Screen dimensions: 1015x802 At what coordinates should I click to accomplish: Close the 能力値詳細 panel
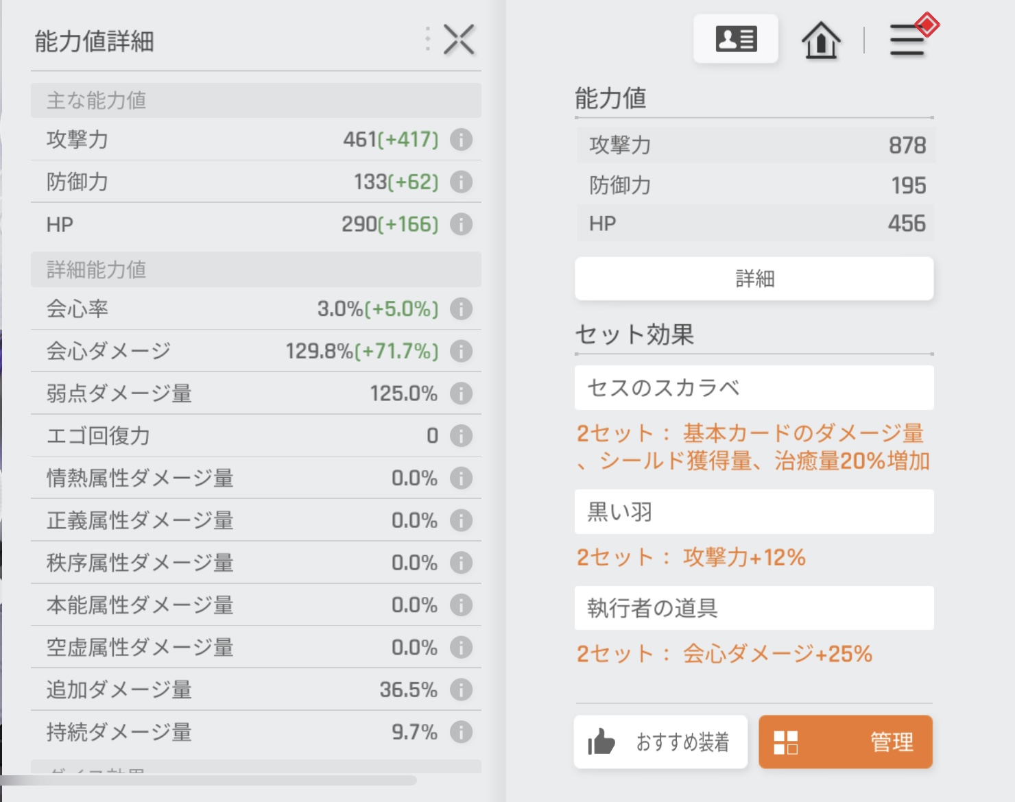(459, 40)
